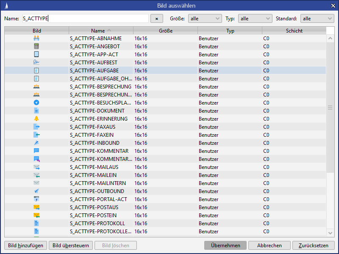Click the S_ACTTYPE-ABNAHME row icon
Viewport: 339px width, 254px height.
[36, 38]
